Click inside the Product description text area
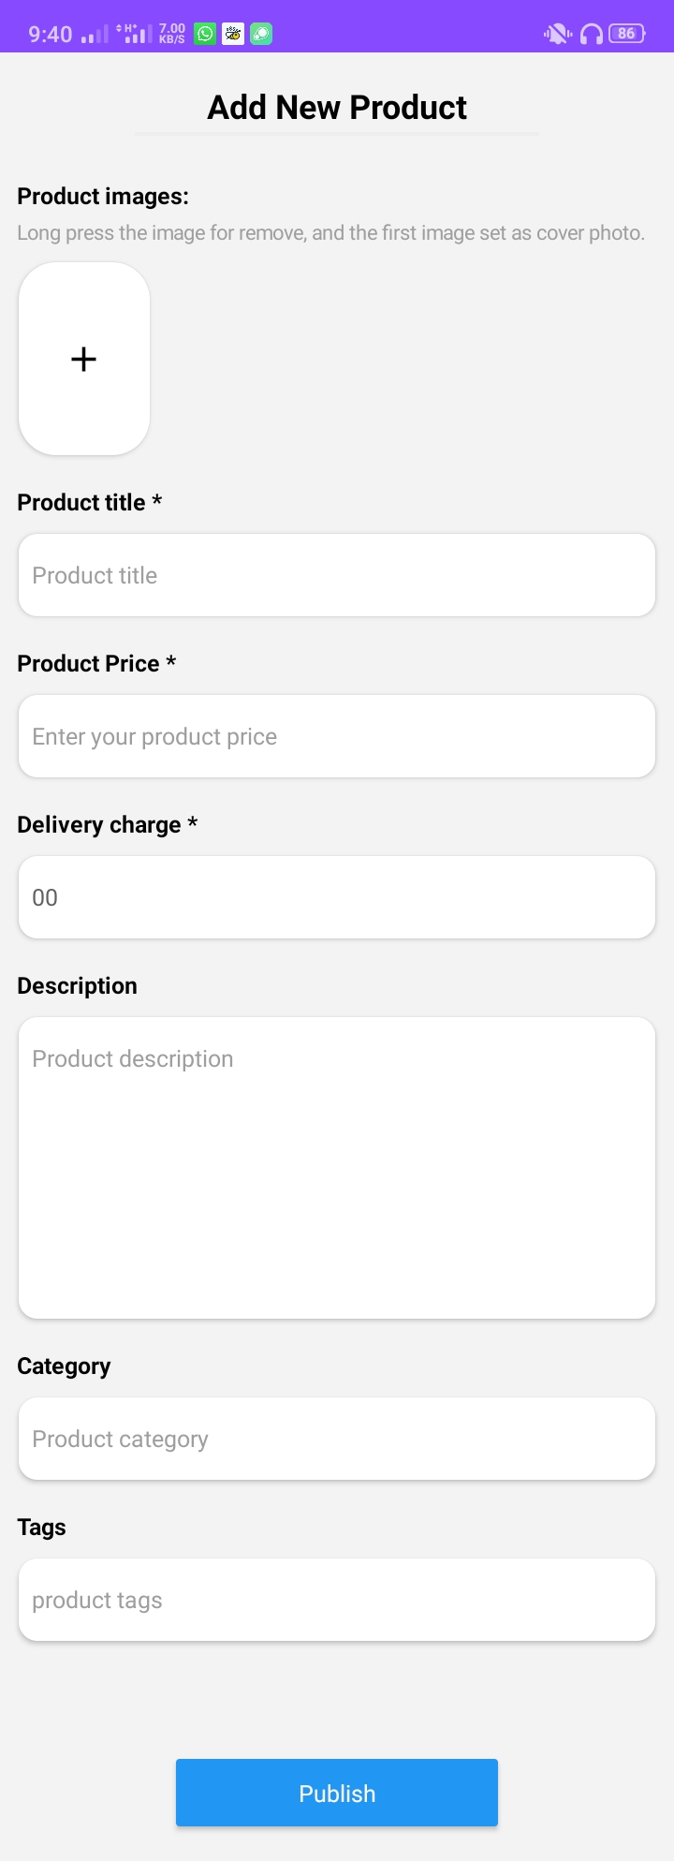 pos(337,1167)
